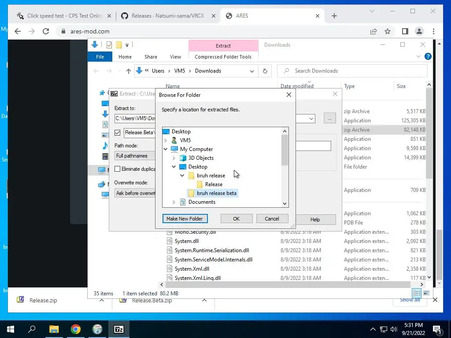Open the Home tab in Explorer ribbon
Image resolution: width=451 pixels, height=338 pixels.
point(125,57)
